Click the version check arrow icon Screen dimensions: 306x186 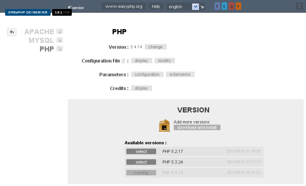click(x=70, y=7)
